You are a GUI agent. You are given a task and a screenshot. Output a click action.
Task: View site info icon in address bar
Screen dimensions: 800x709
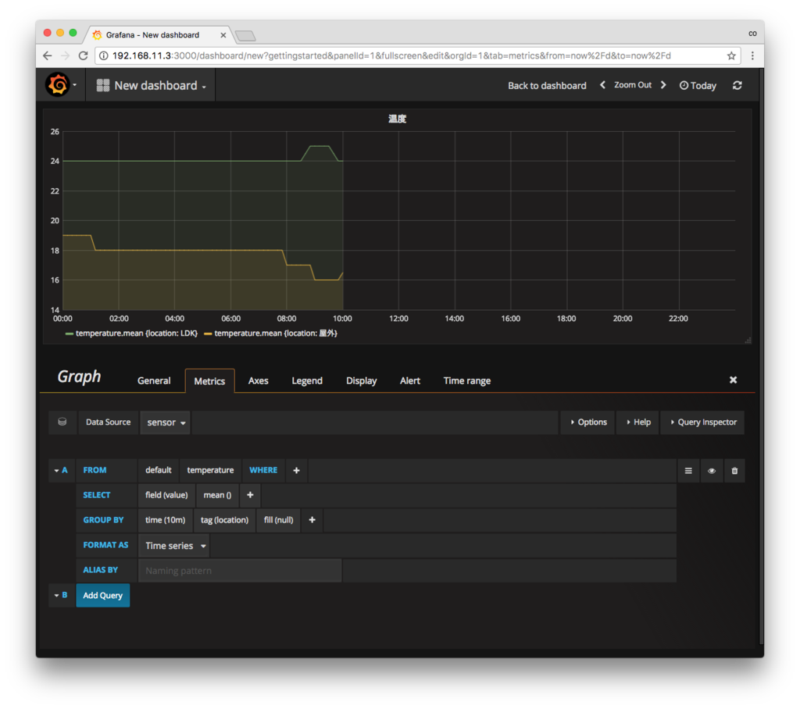point(104,55)
